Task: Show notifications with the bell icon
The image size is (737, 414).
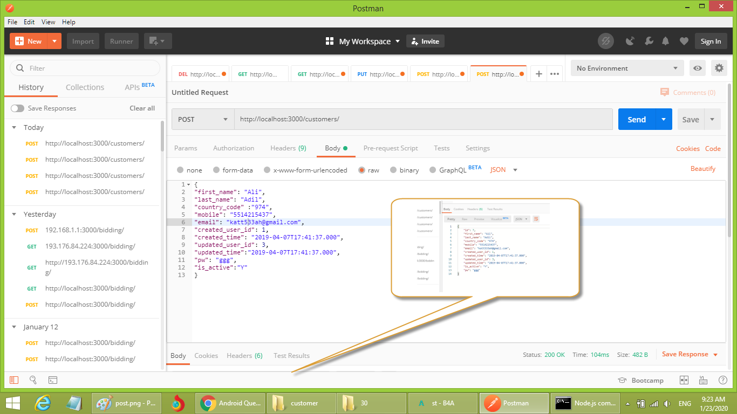Action: coord(666,42)
